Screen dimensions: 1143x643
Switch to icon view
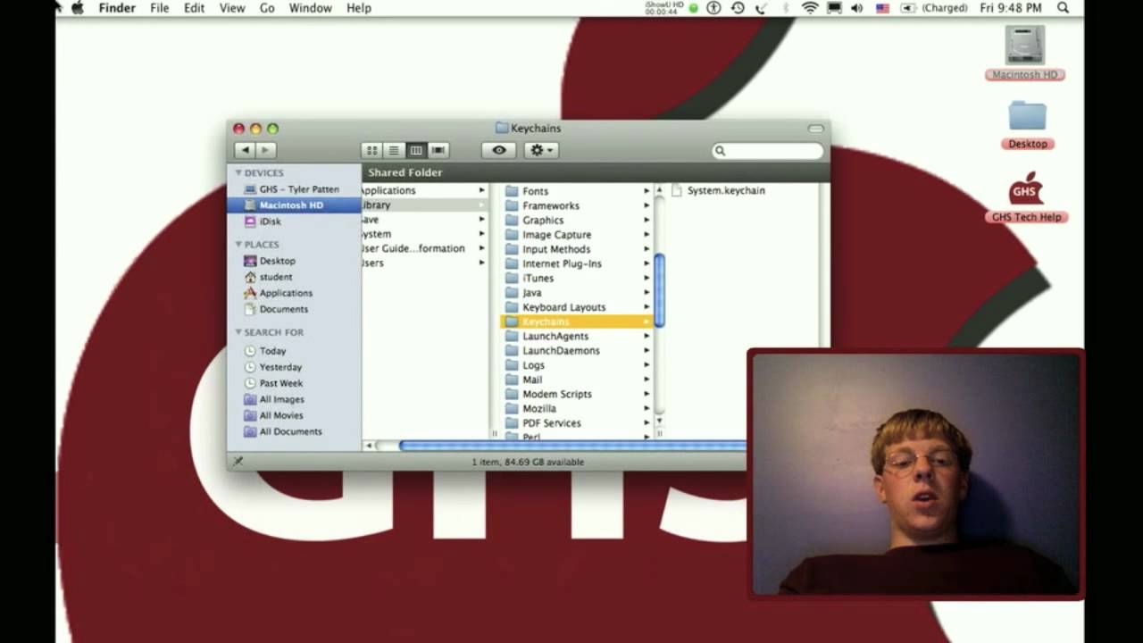click(x=372, y=150)
